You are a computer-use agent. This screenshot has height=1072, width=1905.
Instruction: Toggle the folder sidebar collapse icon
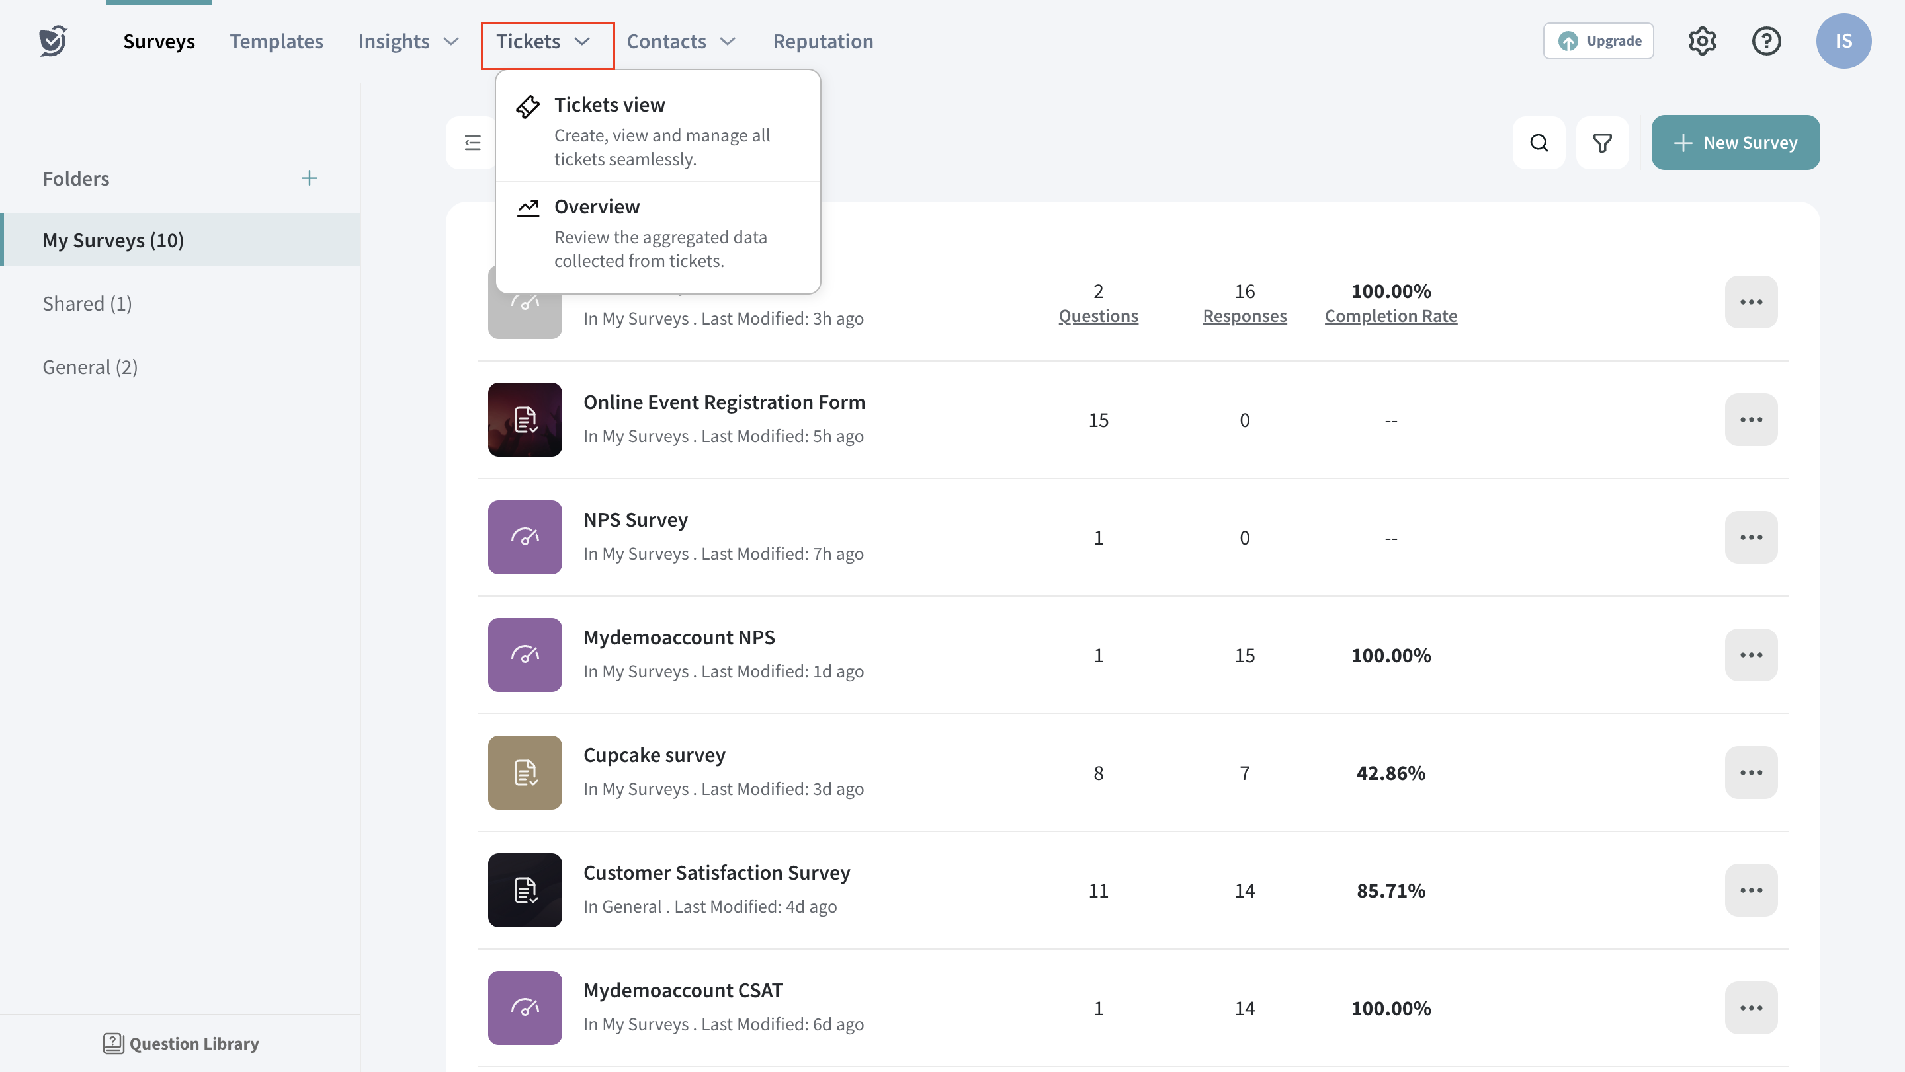tap(472, 143)
